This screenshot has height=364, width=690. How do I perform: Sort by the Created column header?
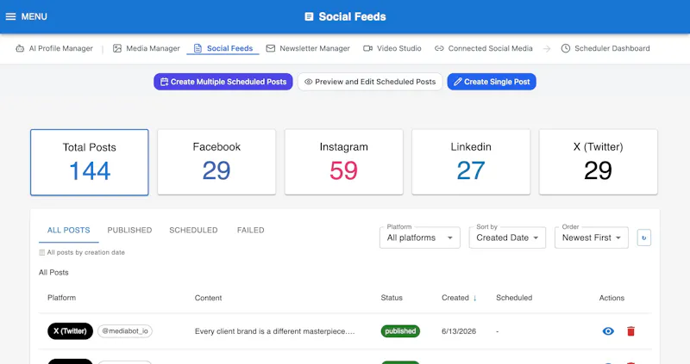coord(455,298)
